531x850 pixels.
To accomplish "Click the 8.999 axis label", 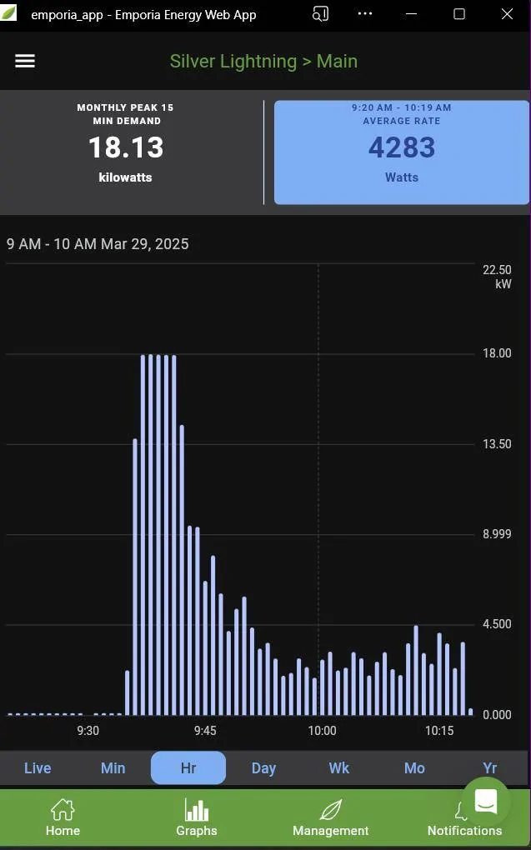I will pos(497,534).
